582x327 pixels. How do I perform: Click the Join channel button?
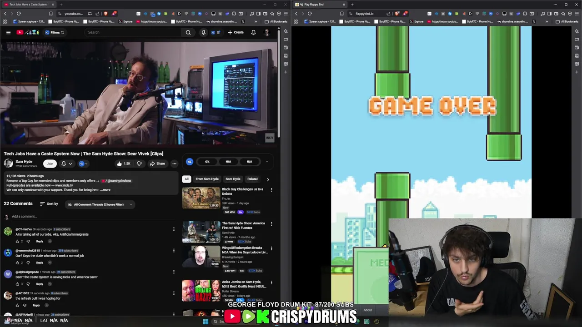click(x=50, y=163)
